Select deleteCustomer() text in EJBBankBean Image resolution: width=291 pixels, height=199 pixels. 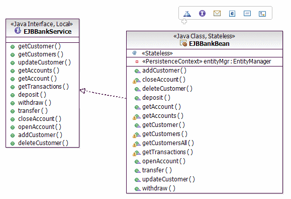coord(167,89)
